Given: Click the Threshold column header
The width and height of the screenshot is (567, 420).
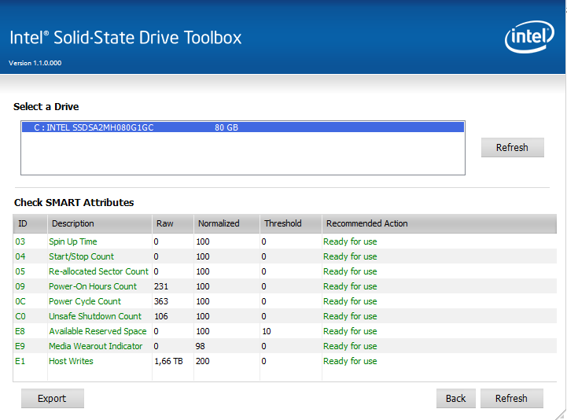Looking at the screenshot, I should (x=291, y=223).
